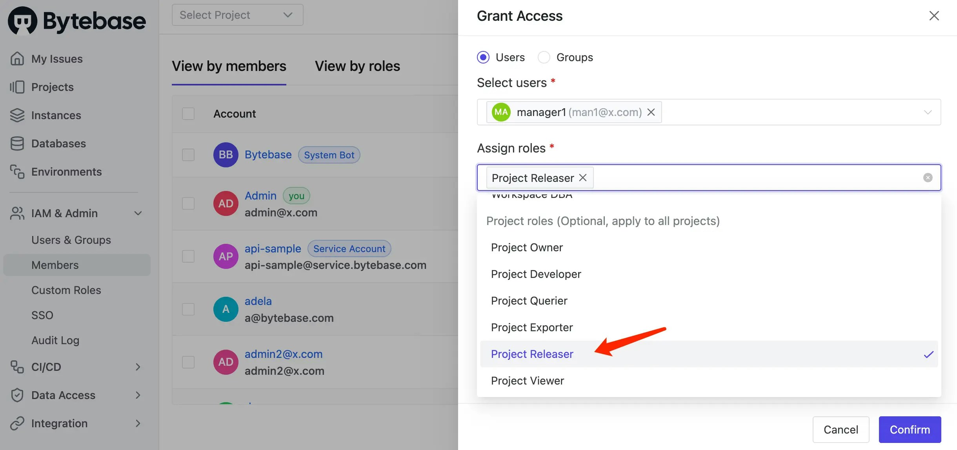Open the Instances page
Screen dimensions: 957x450
coord(55,115)
